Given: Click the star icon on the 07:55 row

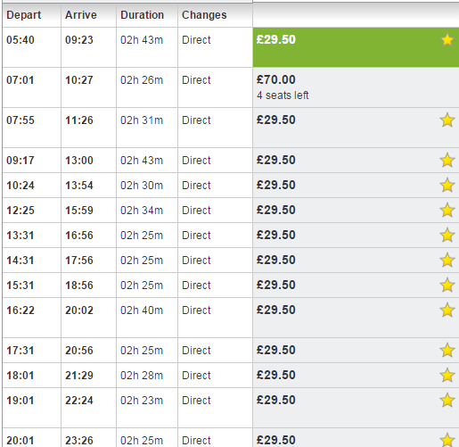Looking at the screenshot, I should click(x=447, y=120).
